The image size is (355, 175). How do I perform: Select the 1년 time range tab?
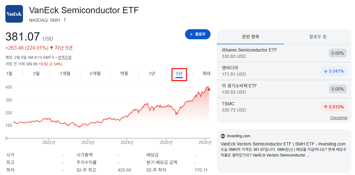[x=152, y=74]
